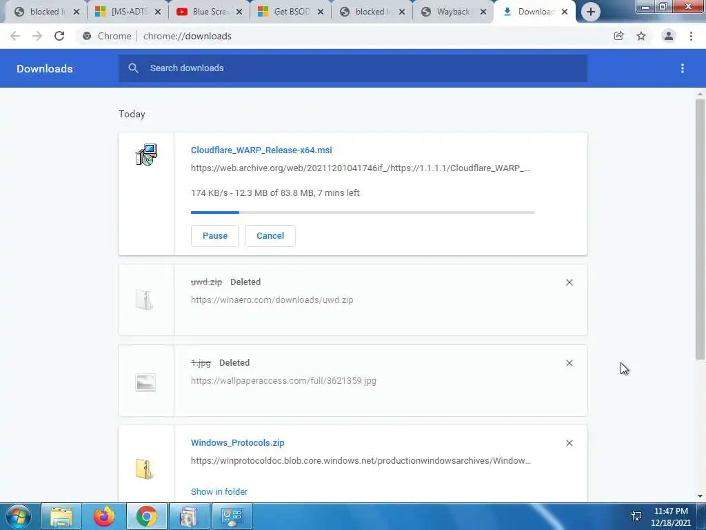
Task: Click the Cloudflare WARP installer file icon
Action: 146,155
